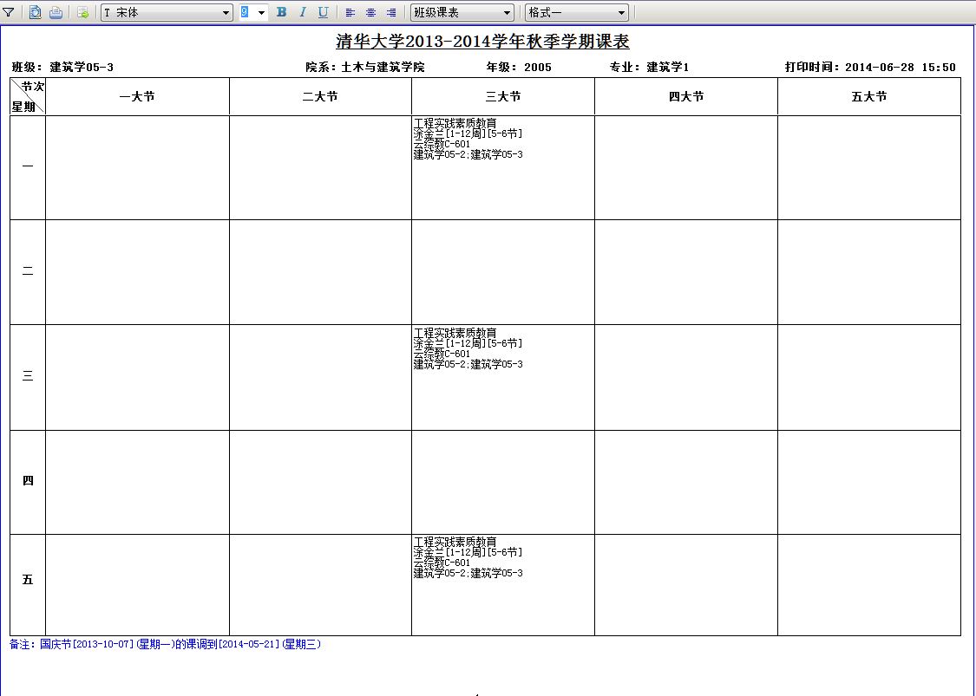Click the filter funnel icon
Viewport: 976px width, 696px height.
[8, 12]
